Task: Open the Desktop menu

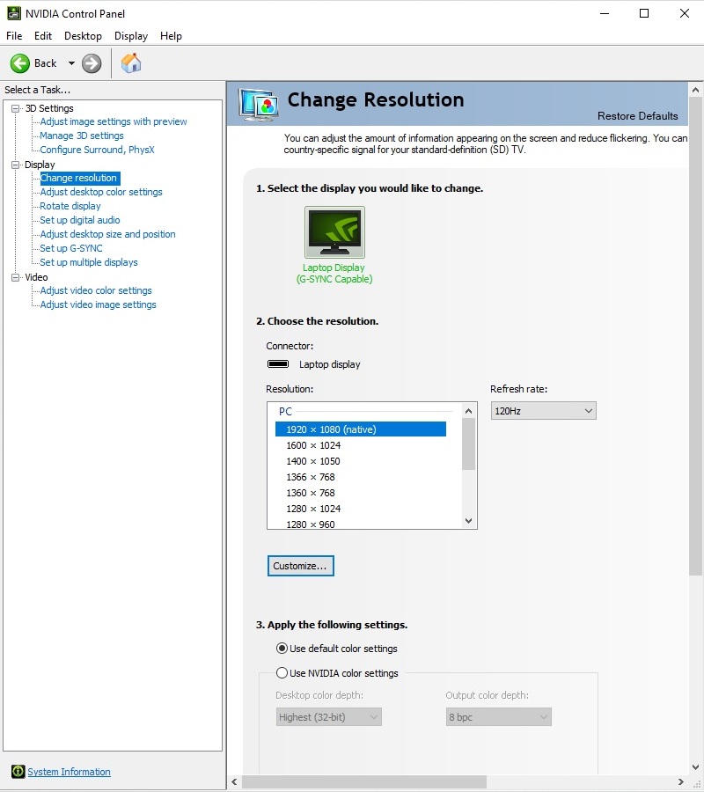Action: [83, 36]
